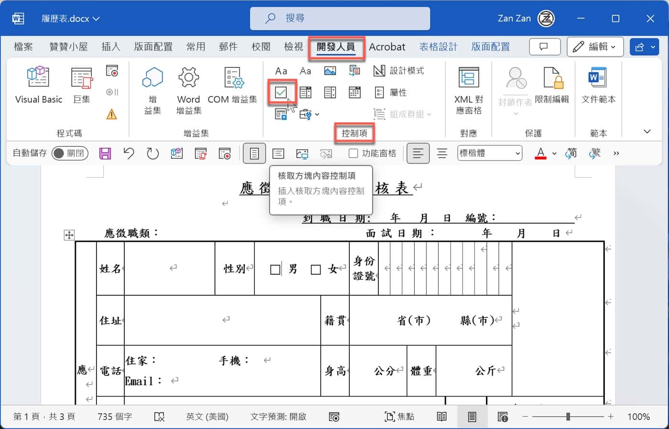Toggle 自動儲存 autosave switch
The image size is (669, 429).
70,153
